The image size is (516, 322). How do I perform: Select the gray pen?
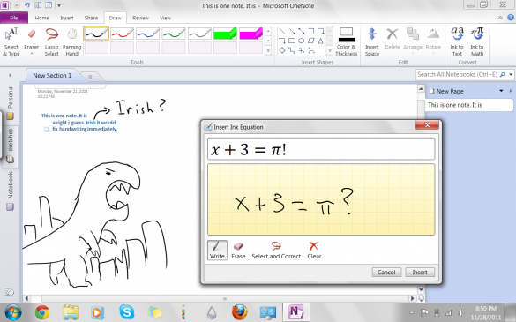coord(199,34)
